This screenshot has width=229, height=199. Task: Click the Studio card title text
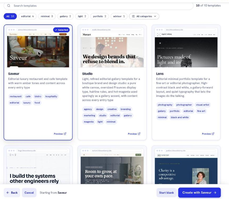pyautogui.click(x=87, y=74)
